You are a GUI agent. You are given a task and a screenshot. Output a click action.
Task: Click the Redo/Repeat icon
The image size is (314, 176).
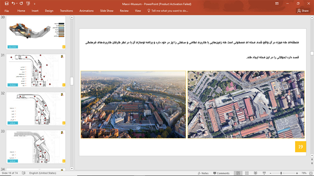click(21, 3)
